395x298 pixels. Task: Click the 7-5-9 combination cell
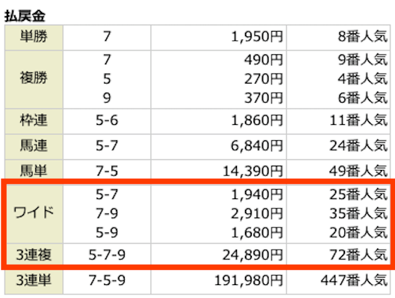click(x=107, y=281)
